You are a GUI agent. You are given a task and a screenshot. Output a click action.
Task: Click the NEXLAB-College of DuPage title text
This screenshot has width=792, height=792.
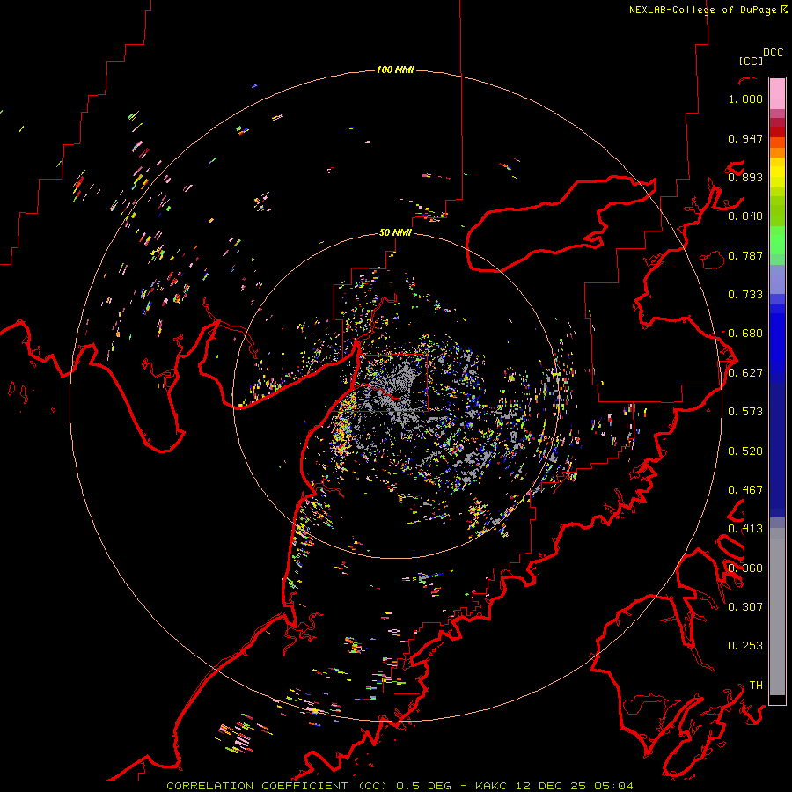pyautogui.click(x=702, y=10)
